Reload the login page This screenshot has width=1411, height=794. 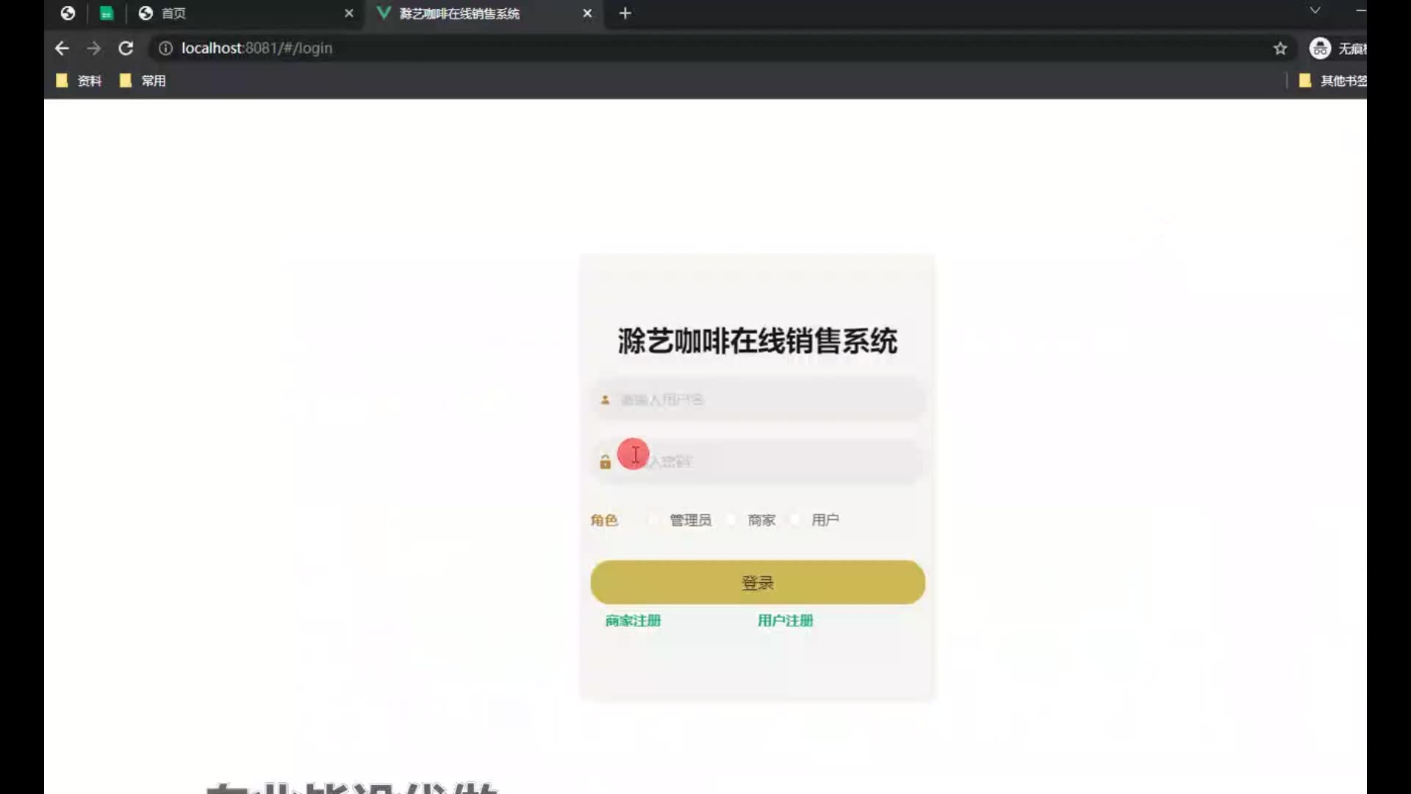(x=126, y=49)
